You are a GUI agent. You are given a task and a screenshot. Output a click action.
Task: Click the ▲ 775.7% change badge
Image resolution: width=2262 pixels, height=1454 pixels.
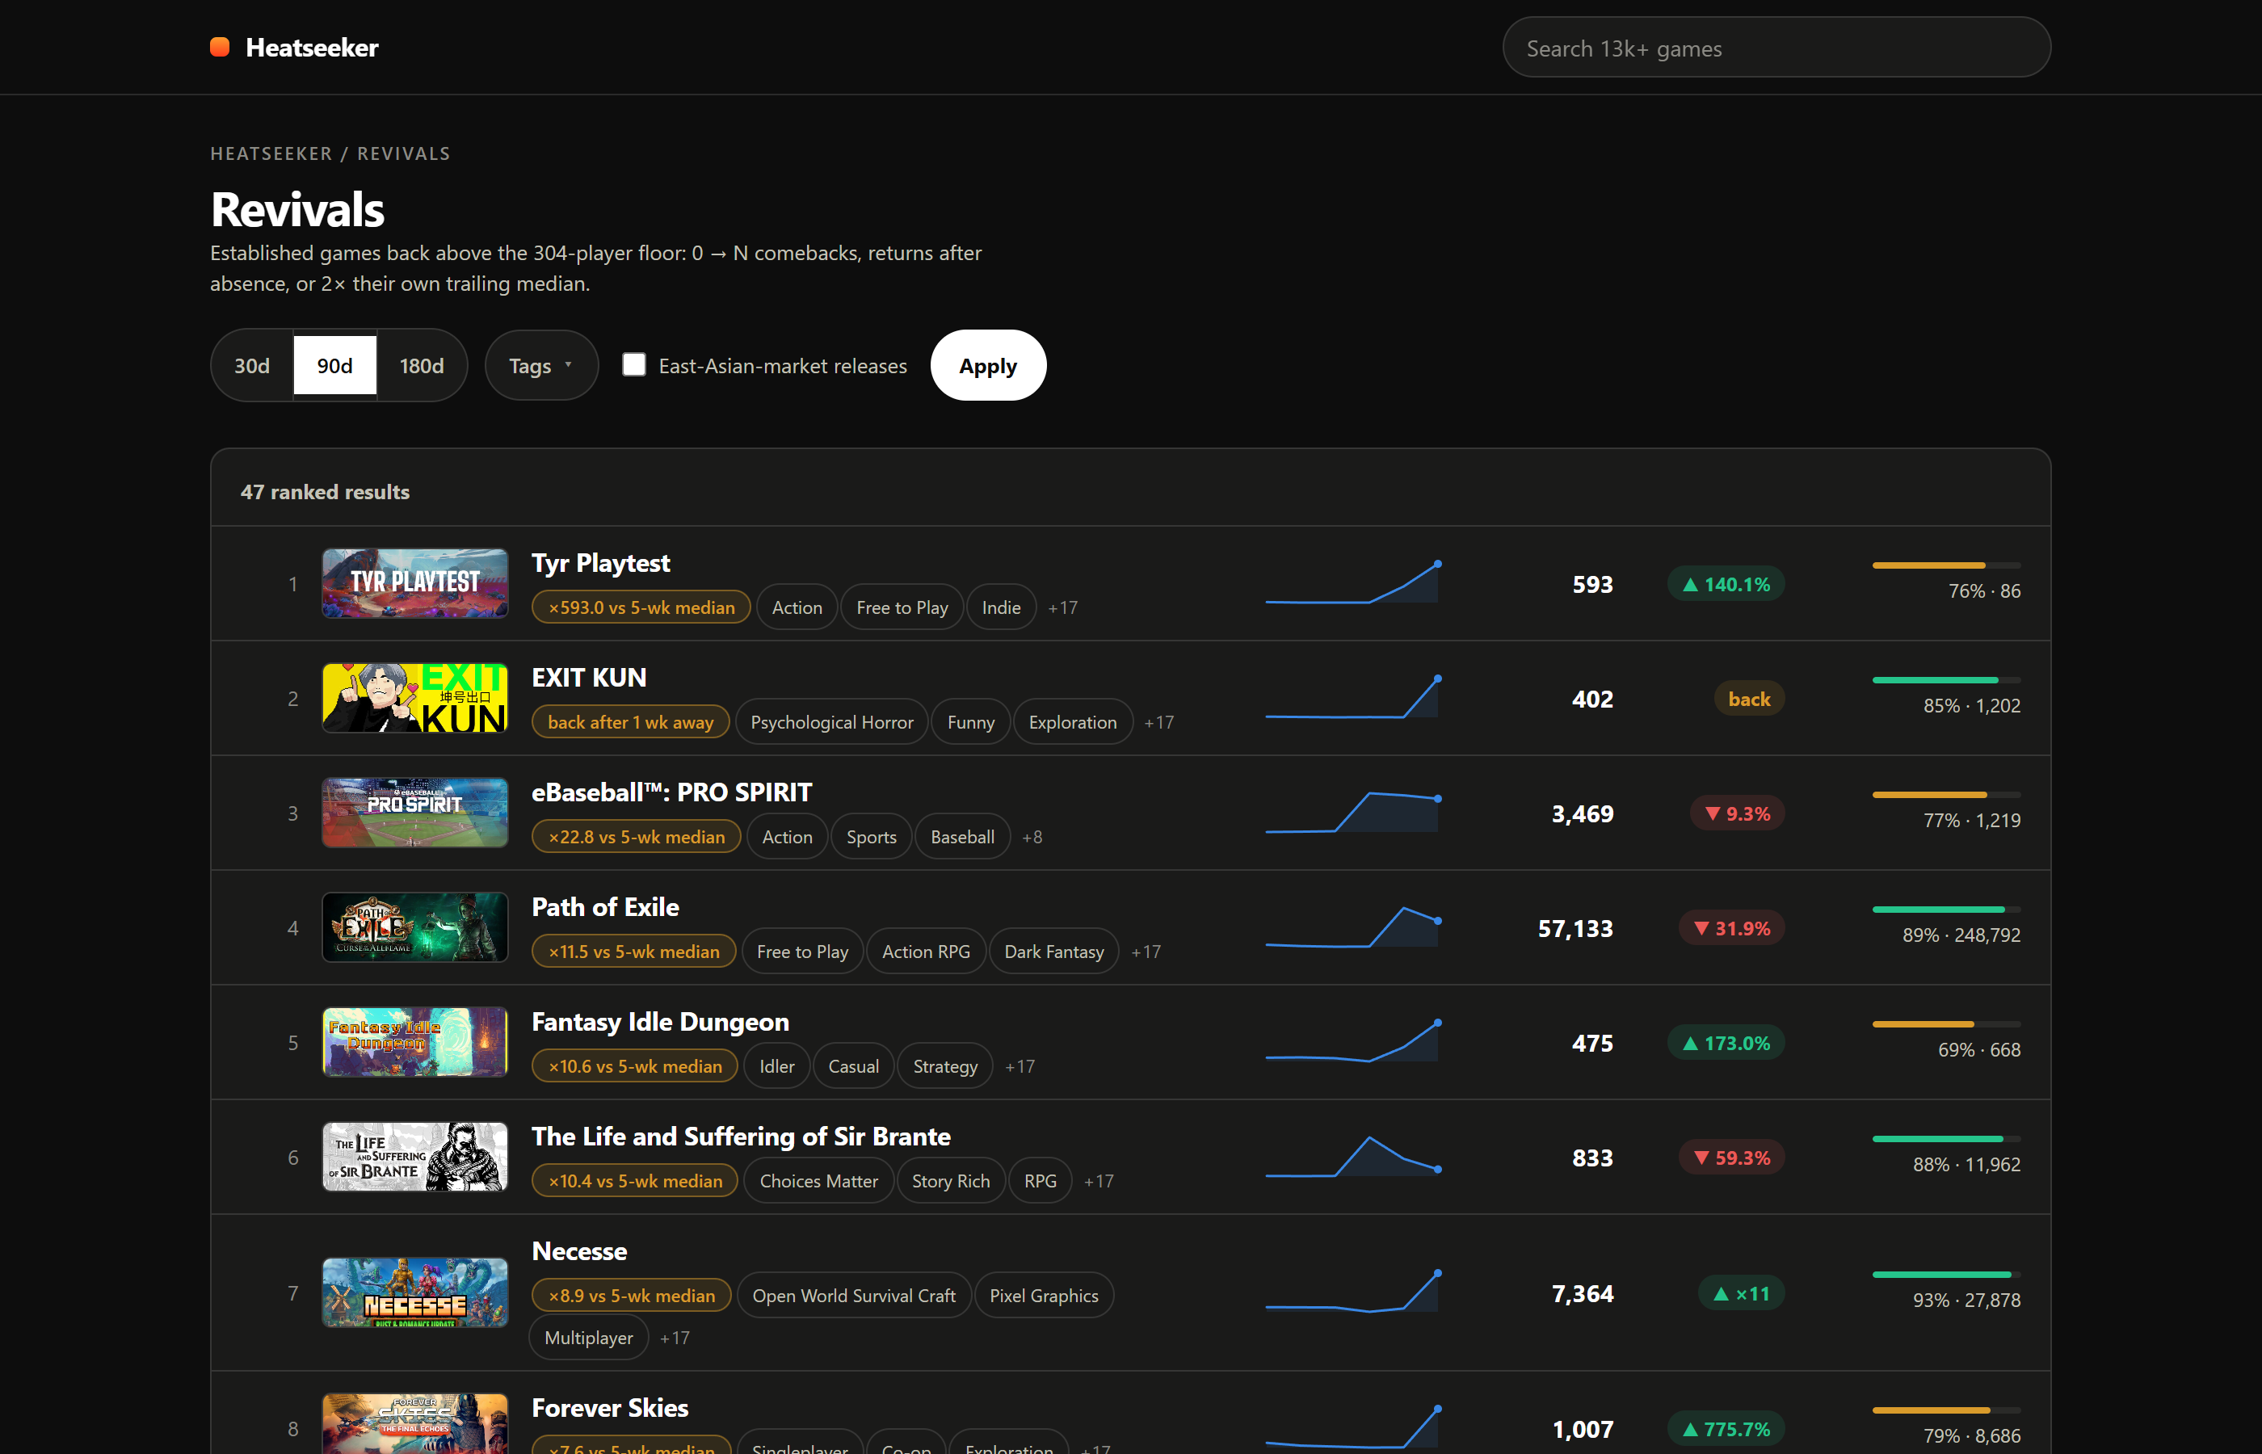click(1726, 1428)
